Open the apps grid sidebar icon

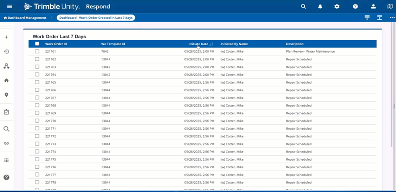coord(7,160)
